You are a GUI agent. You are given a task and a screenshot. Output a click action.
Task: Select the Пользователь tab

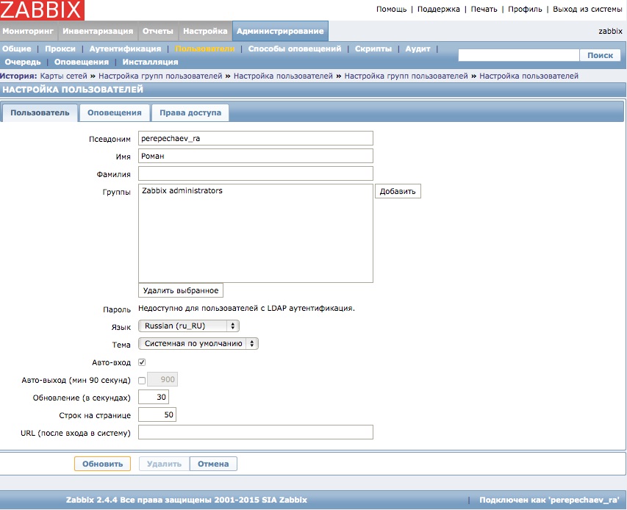click(x=40, y=112)
